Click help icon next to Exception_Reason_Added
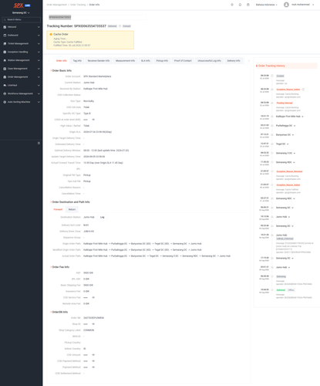The width and height of the screenshot is (320, 386). click(x=303, y=90)
